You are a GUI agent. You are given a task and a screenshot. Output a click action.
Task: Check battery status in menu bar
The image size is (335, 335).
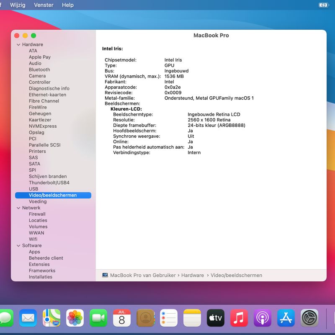click(x=324, y=5)
